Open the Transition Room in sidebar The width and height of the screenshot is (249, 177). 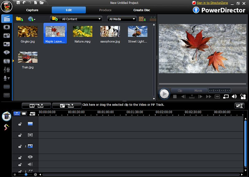click(x=6, y=61)
